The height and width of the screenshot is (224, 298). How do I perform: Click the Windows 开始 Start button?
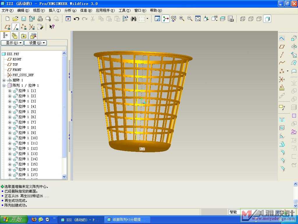(14, 219)
